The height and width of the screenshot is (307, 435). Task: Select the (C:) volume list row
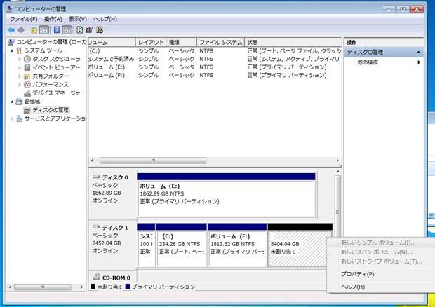[x=215, y=51]
